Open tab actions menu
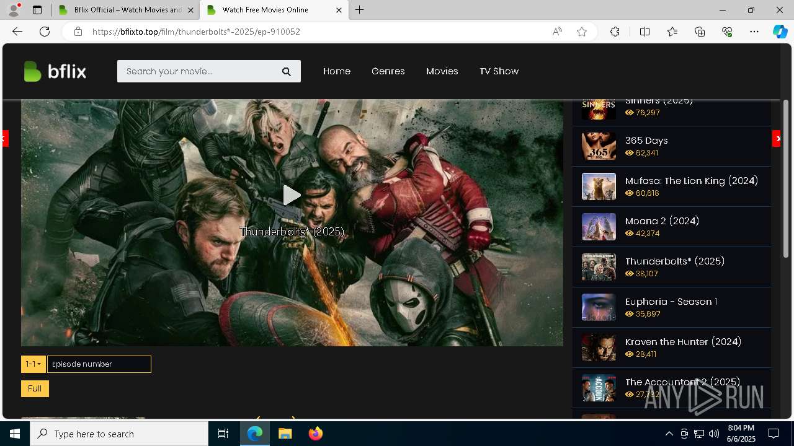The width and height of the screenshot is (794, 446). coord(37,10)
